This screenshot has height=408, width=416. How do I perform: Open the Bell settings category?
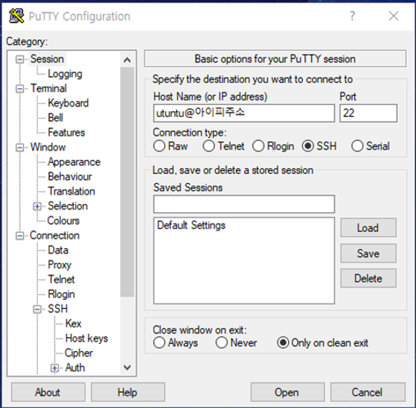click(x=56, y=118)
